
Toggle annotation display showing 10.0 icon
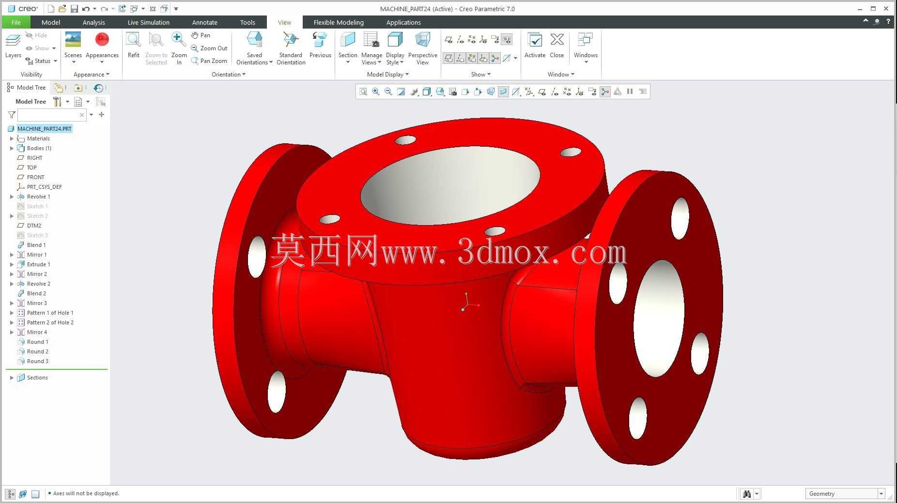point(507,40)
